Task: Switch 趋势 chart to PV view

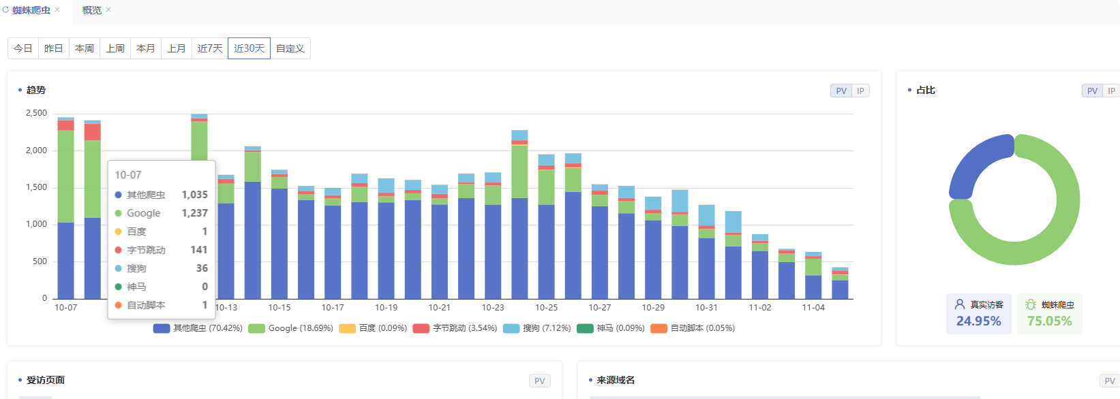Action: pyautogui.click(x=841, y=91)
